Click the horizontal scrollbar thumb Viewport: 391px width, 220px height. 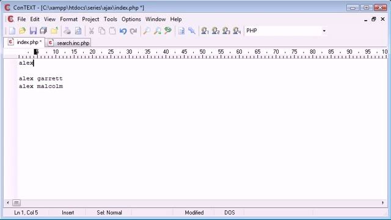click(x=16, y=203)
